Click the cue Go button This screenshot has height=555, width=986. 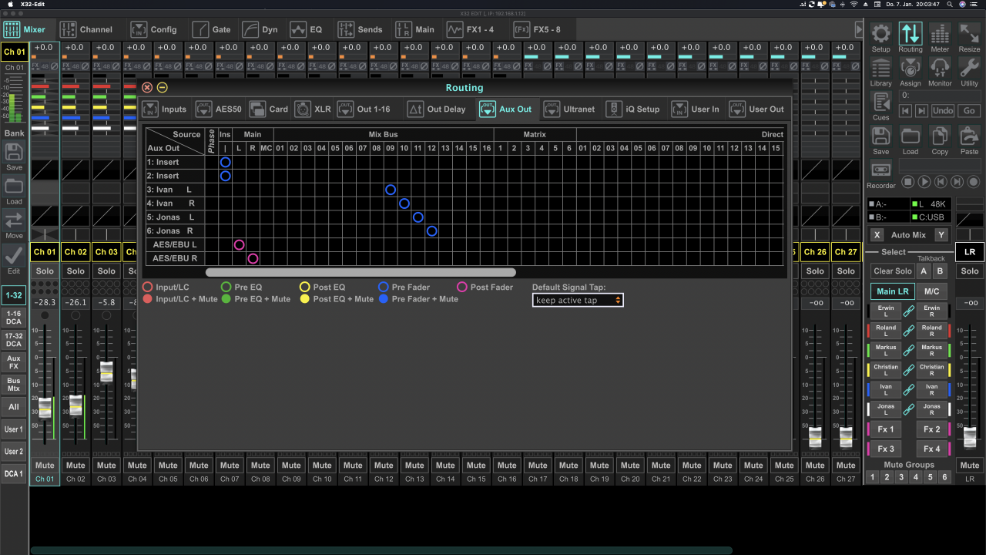pyautogui.click(x=969, y=111)
